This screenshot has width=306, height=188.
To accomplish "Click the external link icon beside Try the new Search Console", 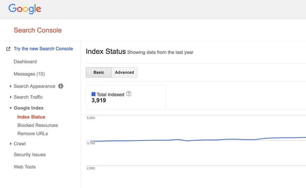I will tap(8, 49).
